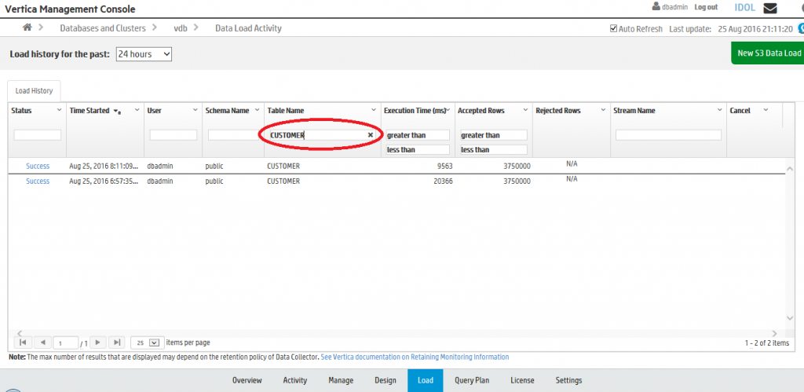Clear the CUSTOMER table name filter

coord(371,135)
